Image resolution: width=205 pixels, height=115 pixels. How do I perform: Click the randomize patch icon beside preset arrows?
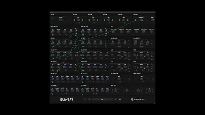pyautogui.click(x=85, y=99)
